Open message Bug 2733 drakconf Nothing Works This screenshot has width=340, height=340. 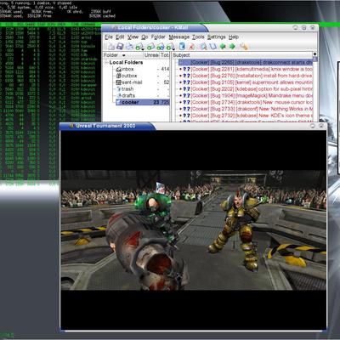246,109
